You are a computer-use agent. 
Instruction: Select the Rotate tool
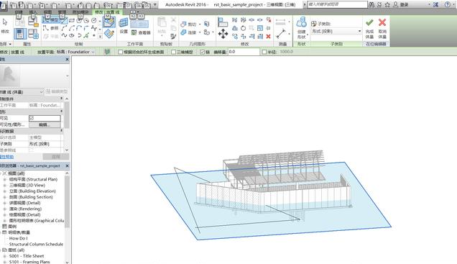click(243, 28)
